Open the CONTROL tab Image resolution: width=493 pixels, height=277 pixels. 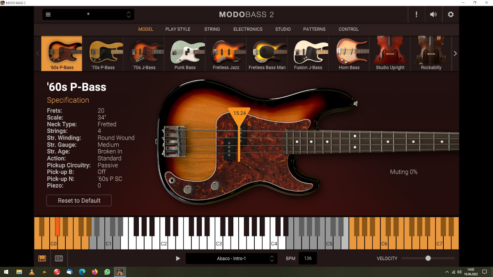pyautogui.click(x=349, y=29)
